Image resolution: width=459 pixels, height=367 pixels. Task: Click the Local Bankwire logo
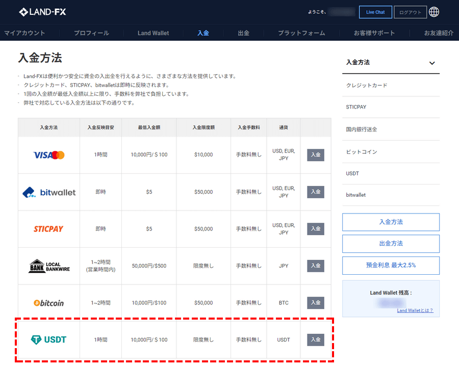point(49,266)
